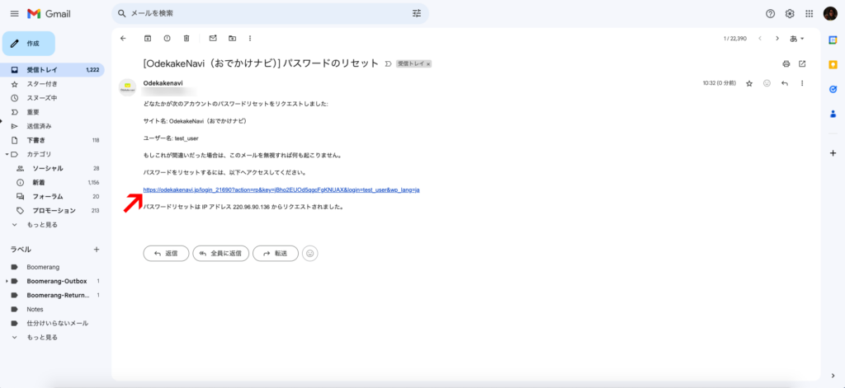845x388 pixels.
Task: Archive this email using the toolbar icon
Action: [x=148, y=38]
